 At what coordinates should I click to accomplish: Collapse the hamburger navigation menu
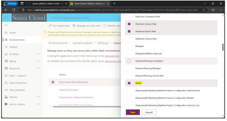(6, 25)
